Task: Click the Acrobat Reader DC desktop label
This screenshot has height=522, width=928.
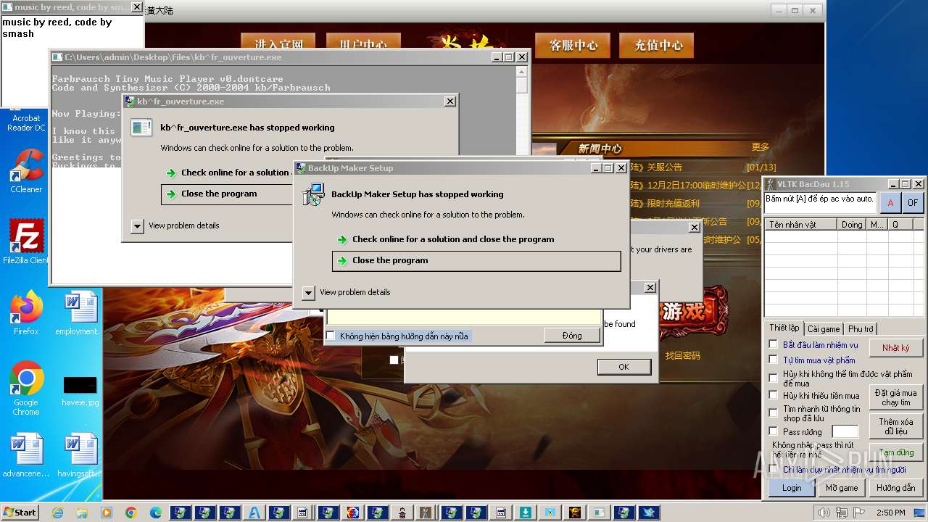Action: [x=26, y=123]
